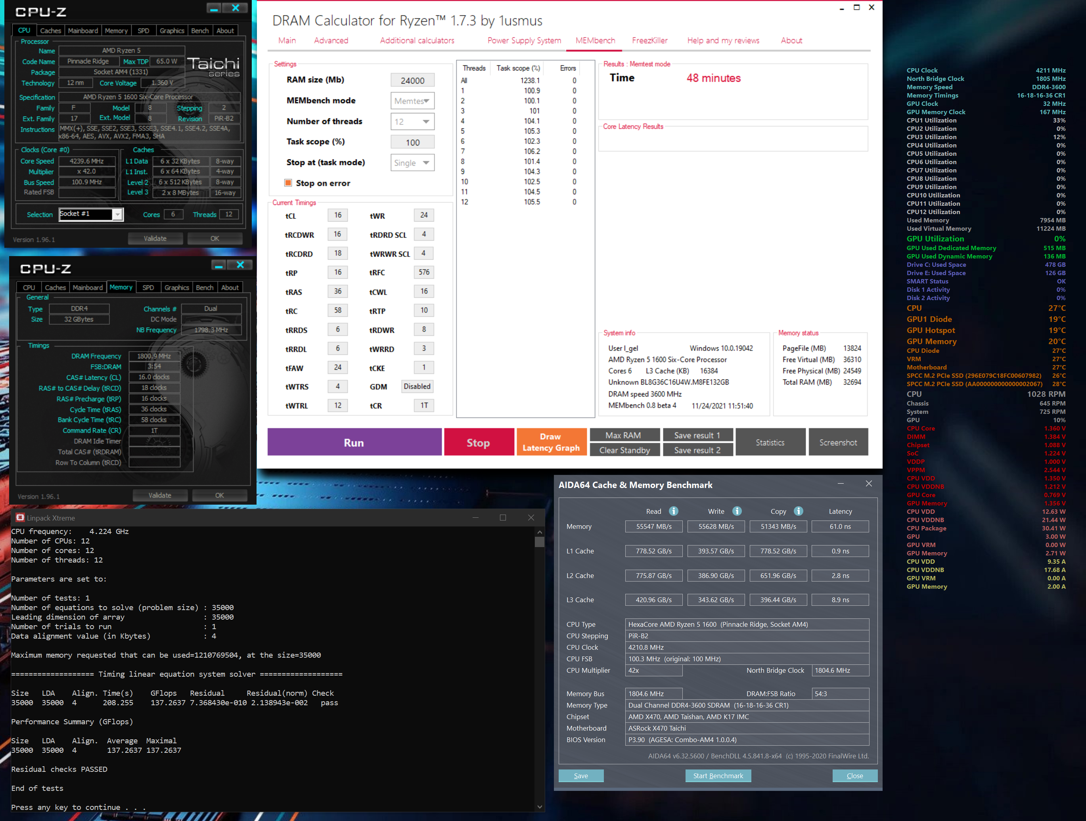Open the Stop at task mode dropdown
This screenshot has height=821, width=1086.
412,163
